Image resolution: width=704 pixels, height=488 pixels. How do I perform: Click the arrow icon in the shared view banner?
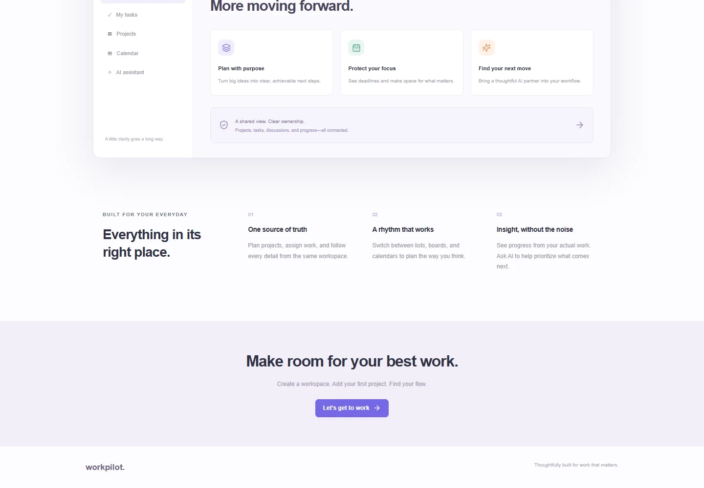[580, 125]
